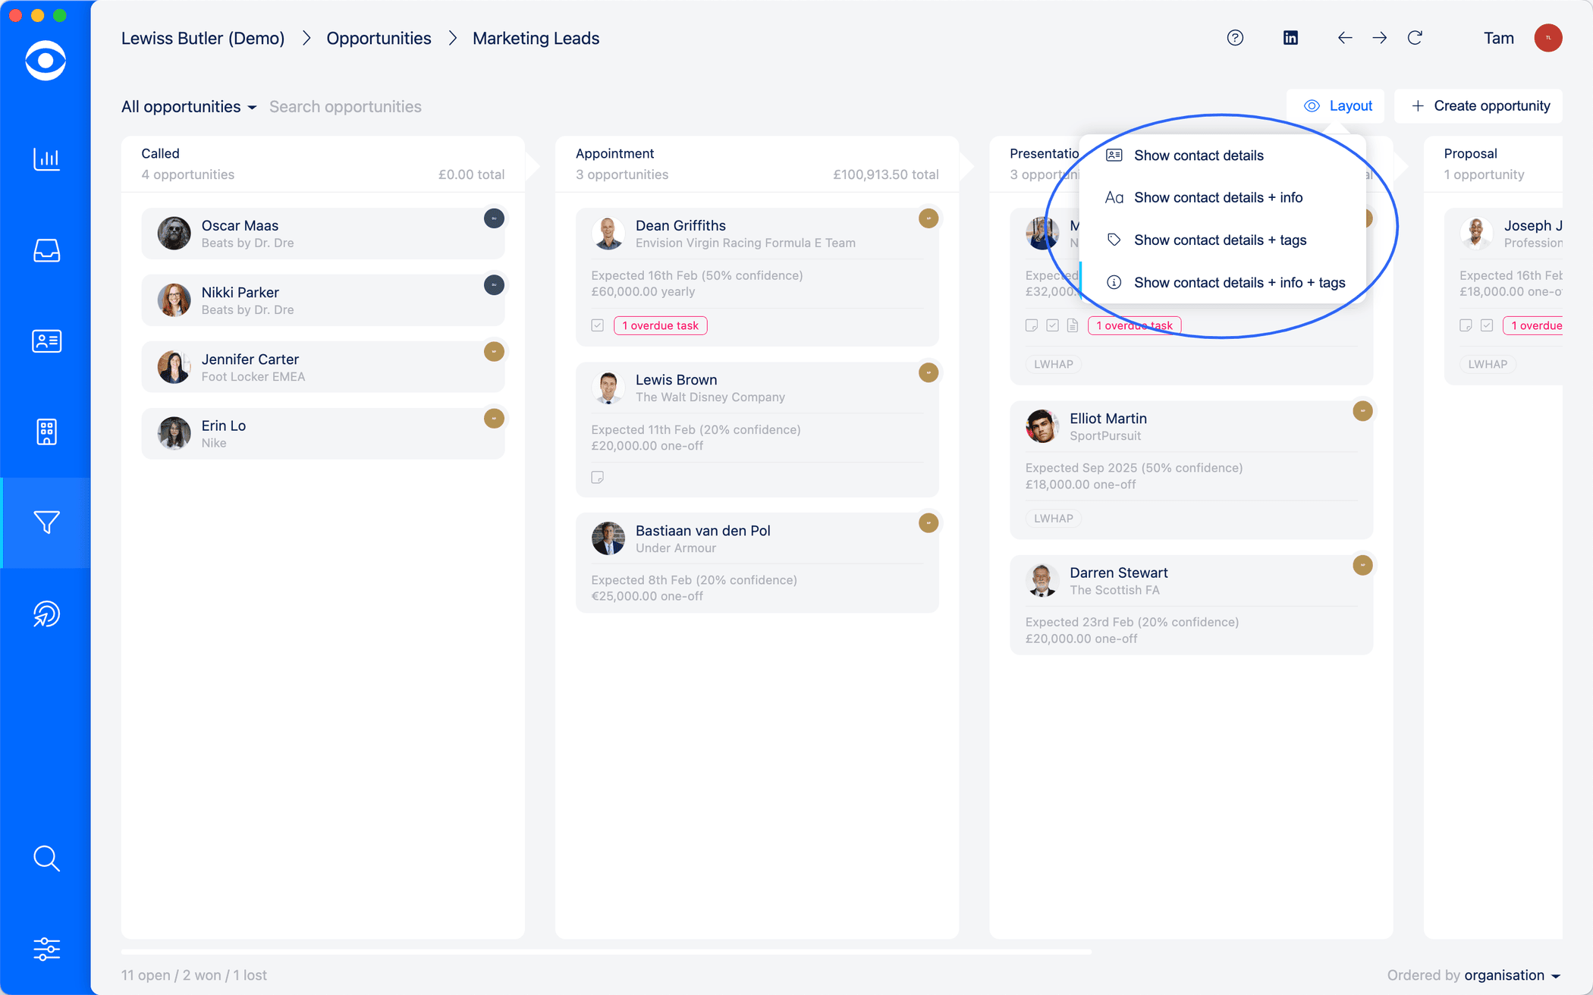
Task: Click the Search opportunities field
Action: tap(345, 107)
